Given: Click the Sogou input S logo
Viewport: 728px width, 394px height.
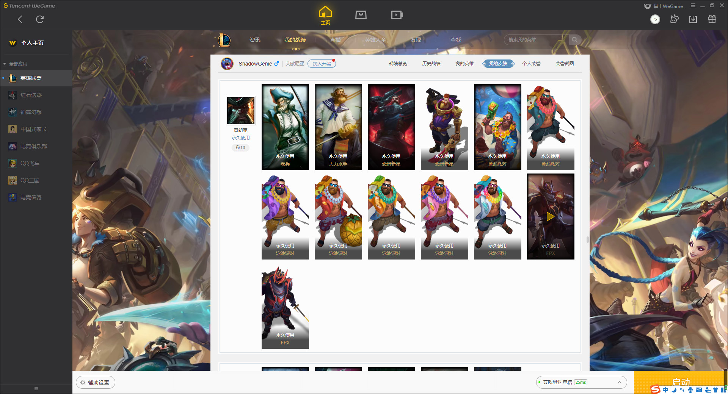Looking at the screenshot, I should pos(655,389).
